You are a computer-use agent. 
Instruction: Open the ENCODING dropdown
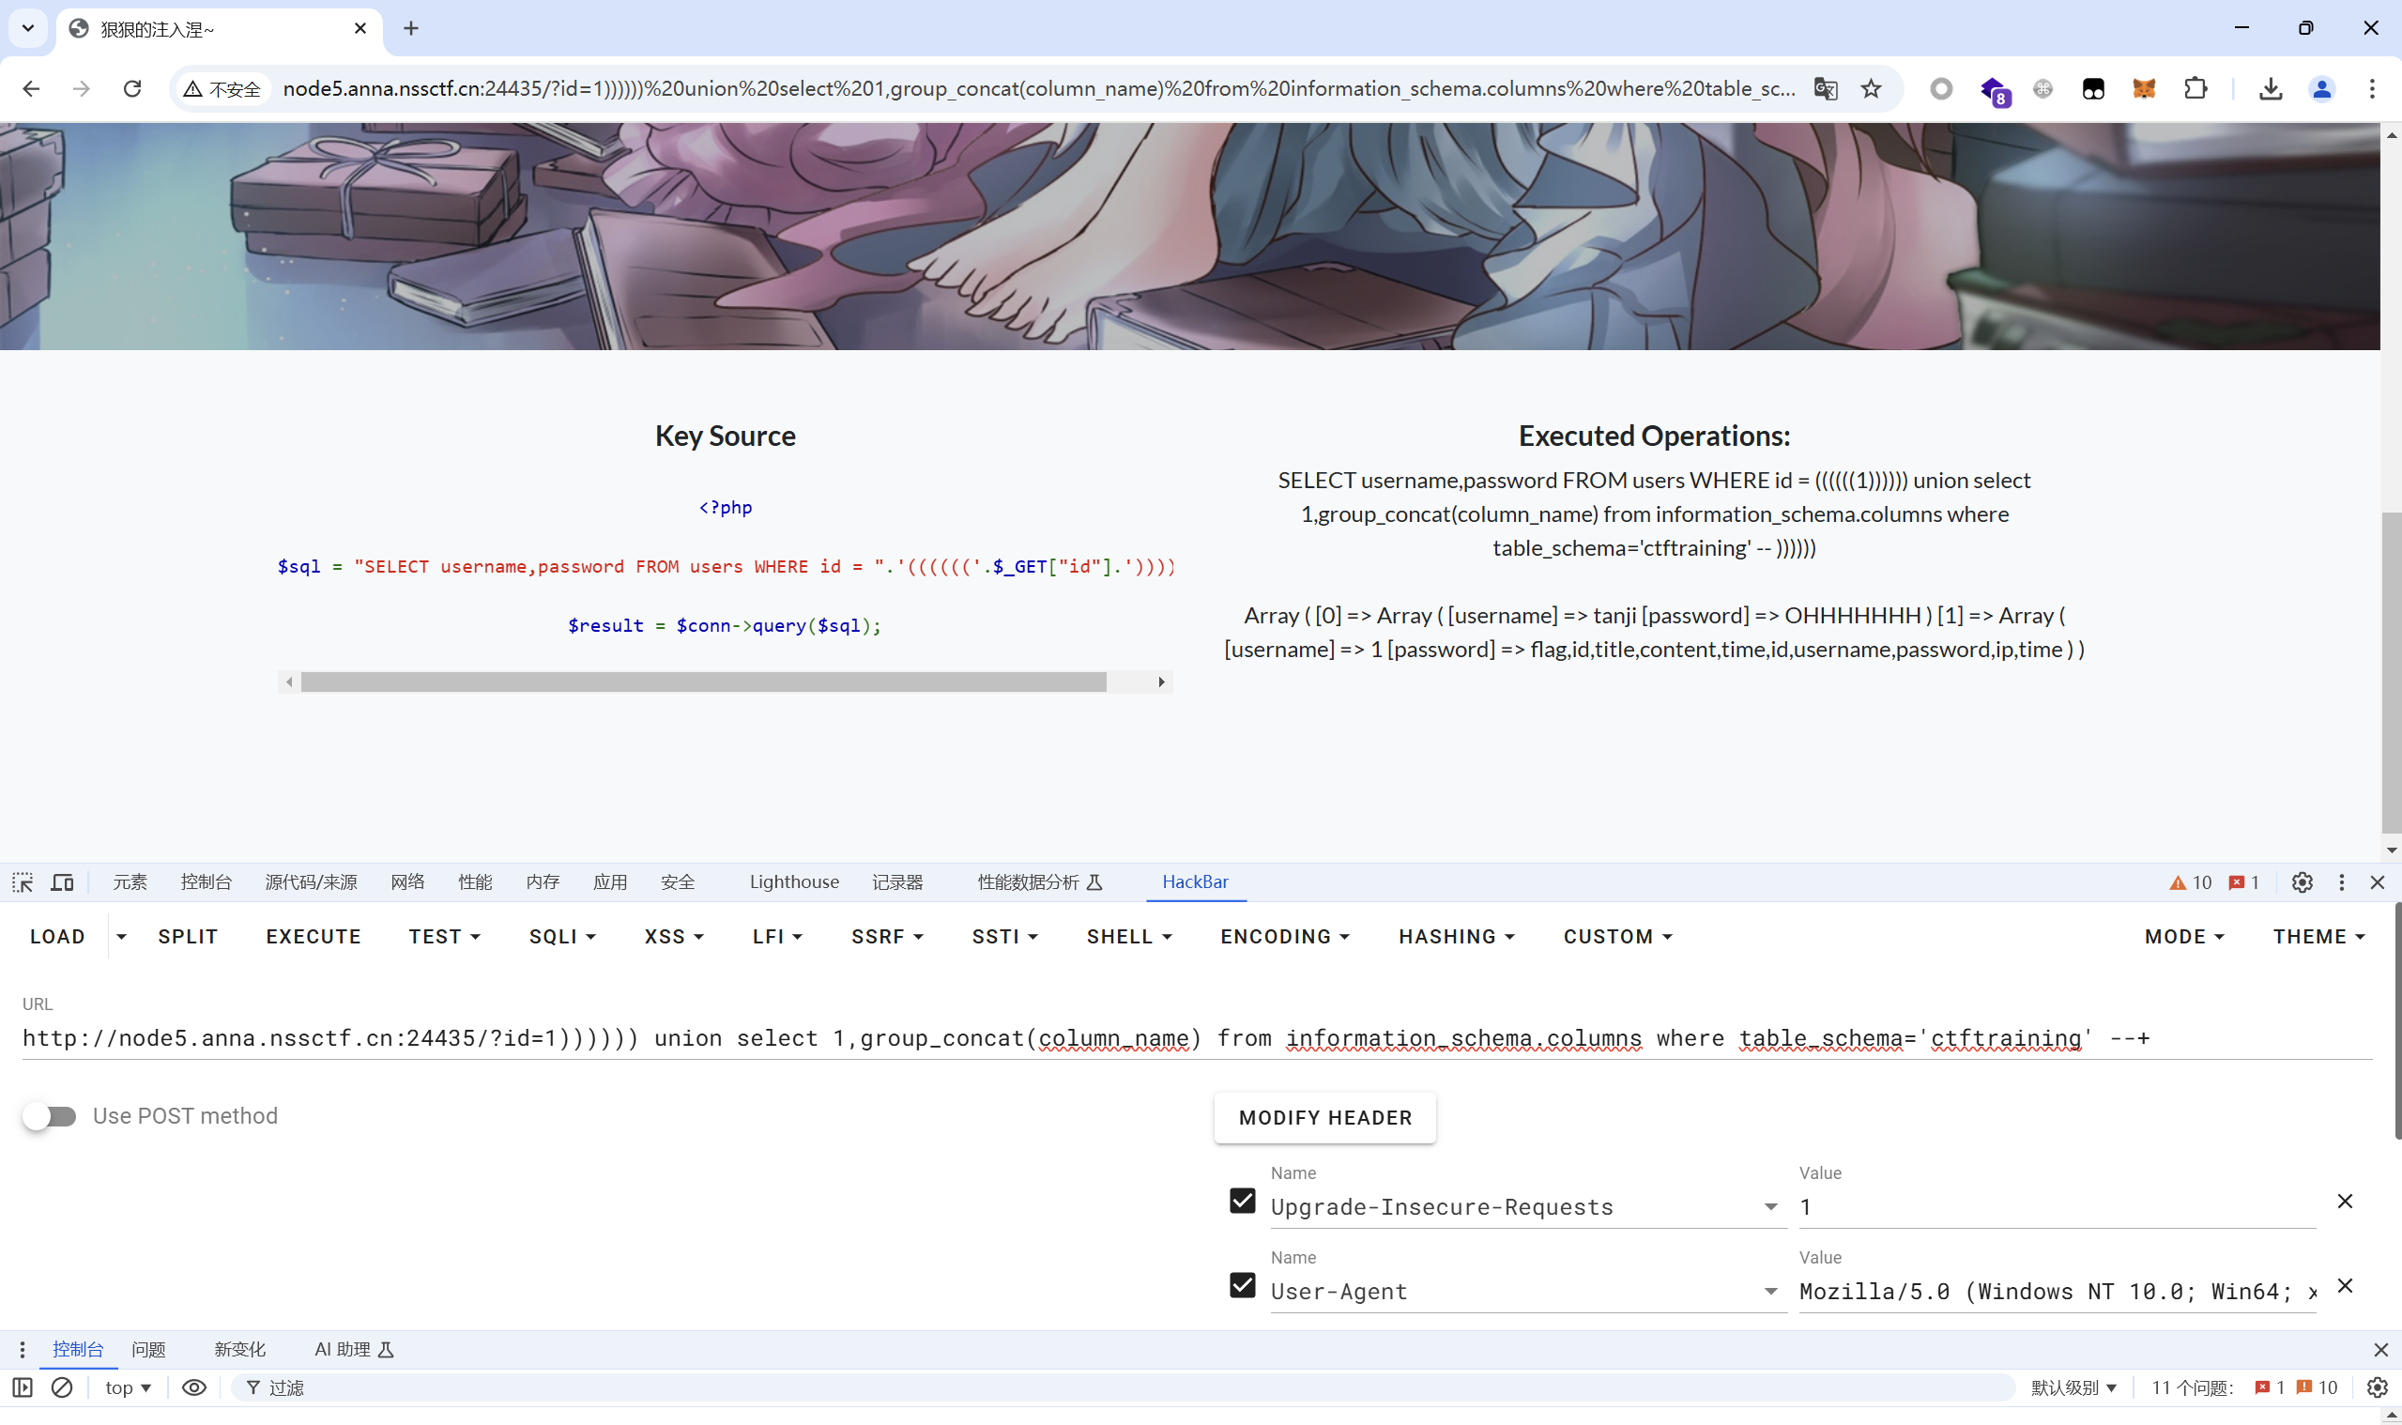pos(1284,936)
